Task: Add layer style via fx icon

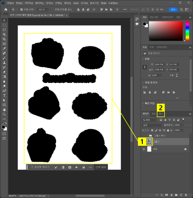Action: [x=162, y=195]
